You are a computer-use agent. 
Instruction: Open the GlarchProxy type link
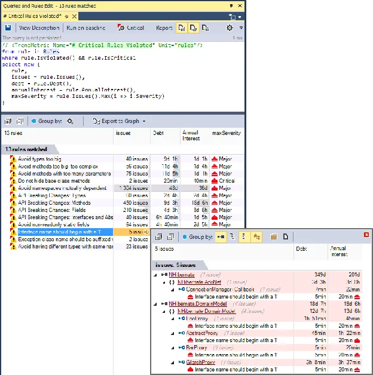201,362
